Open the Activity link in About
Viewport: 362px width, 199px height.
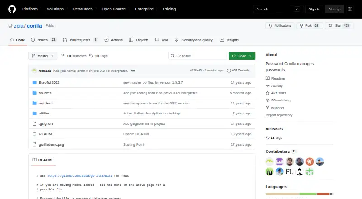coord(274,85)
